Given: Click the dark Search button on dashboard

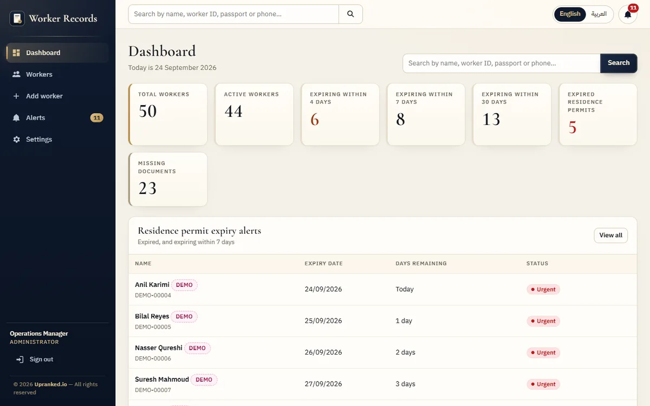Looking at the screenshot, I should [619, 63].
